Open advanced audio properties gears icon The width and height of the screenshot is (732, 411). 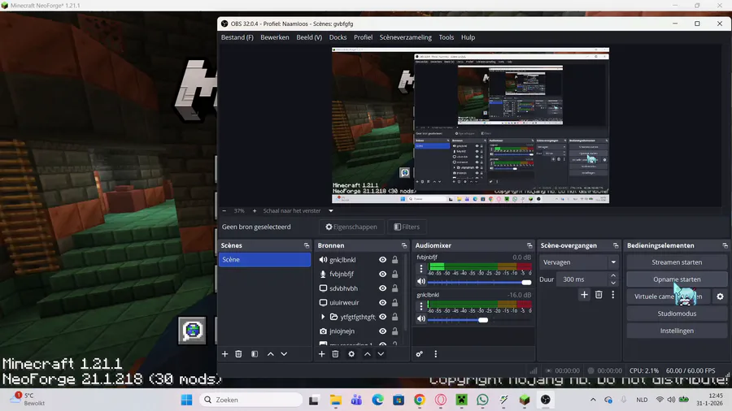coord(419,354)
